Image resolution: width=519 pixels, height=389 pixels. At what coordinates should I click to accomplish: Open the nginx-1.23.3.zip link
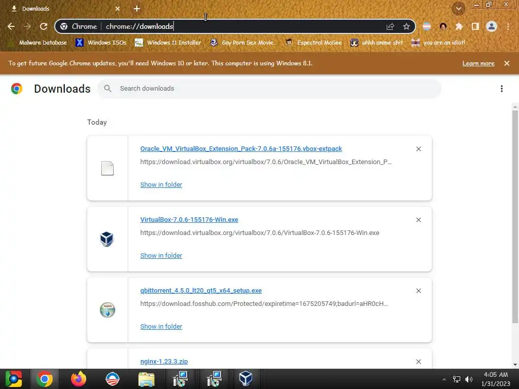164,361
